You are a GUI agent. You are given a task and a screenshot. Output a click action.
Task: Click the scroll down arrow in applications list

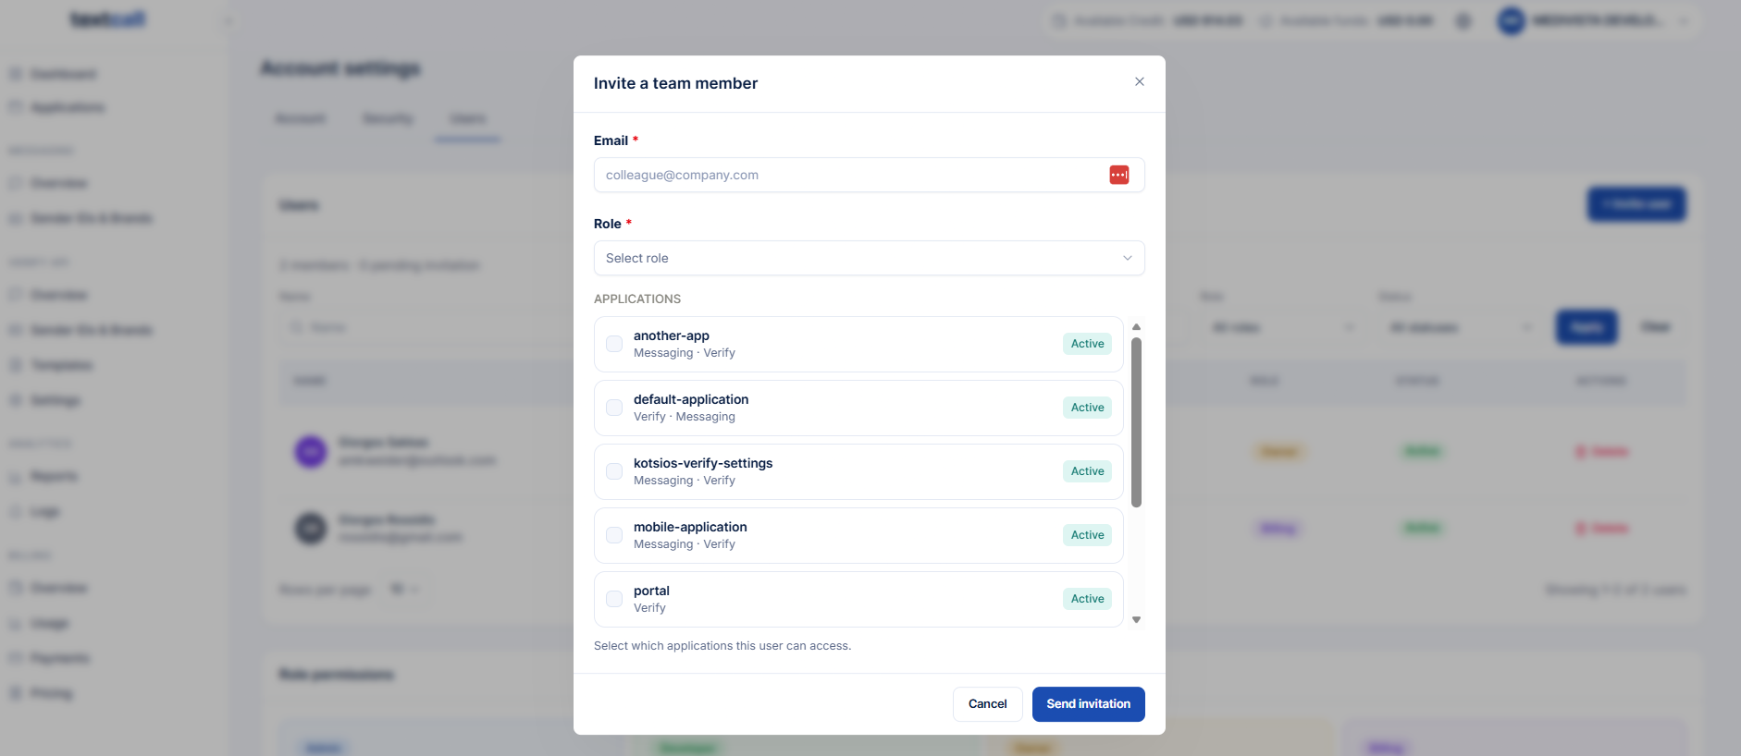tap(1137, 620)
